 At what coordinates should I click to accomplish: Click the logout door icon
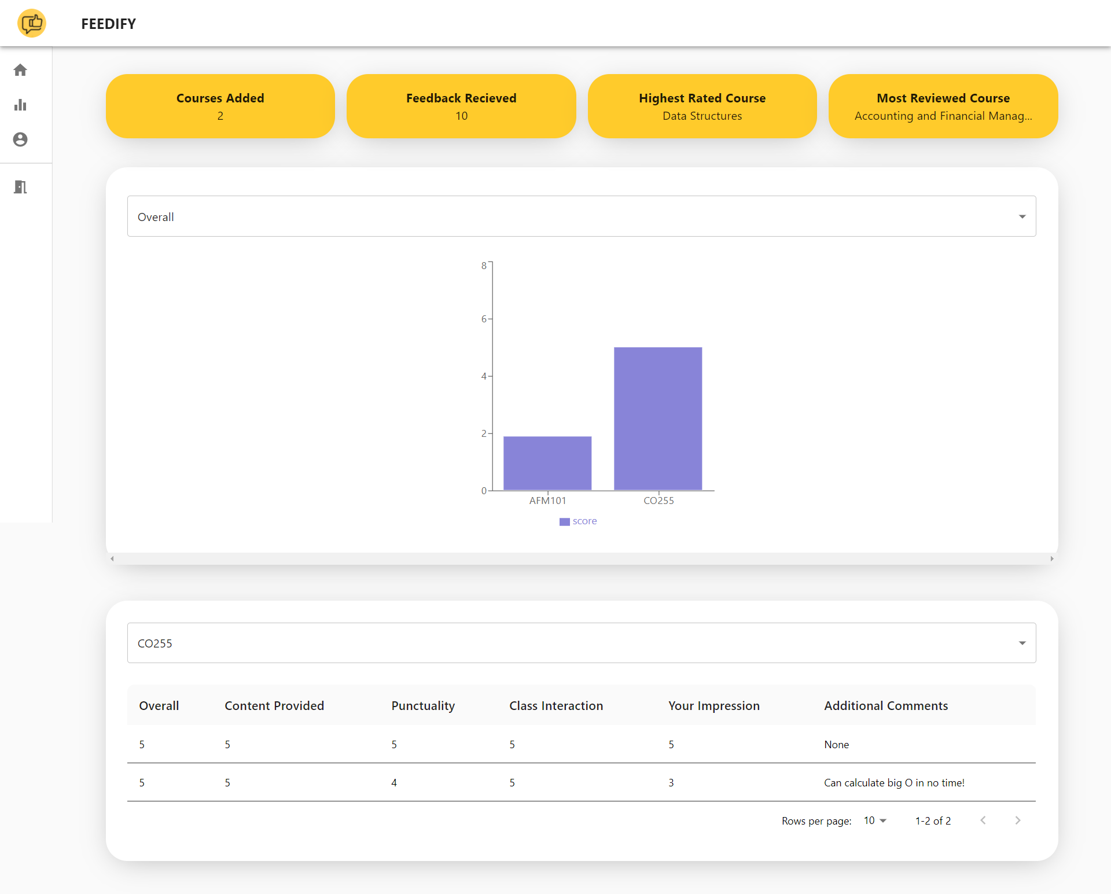(x=20, y=187)
